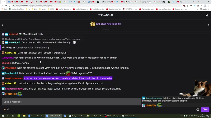Open Windows taskbar search

(8, 116)
